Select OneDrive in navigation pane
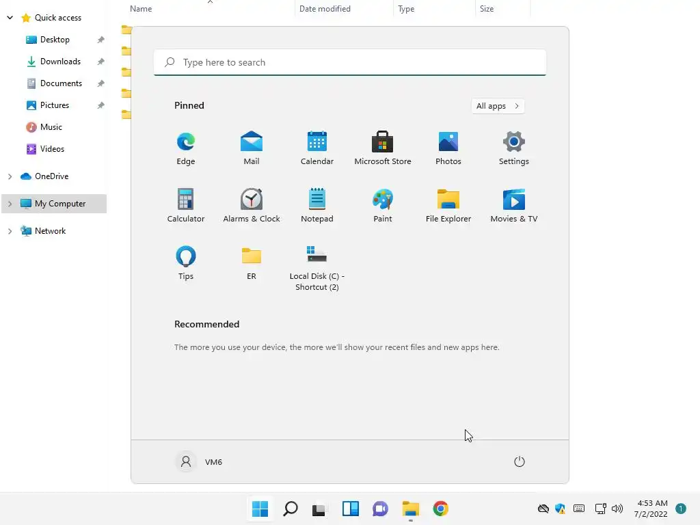700x525 pixels. (51, 176)
